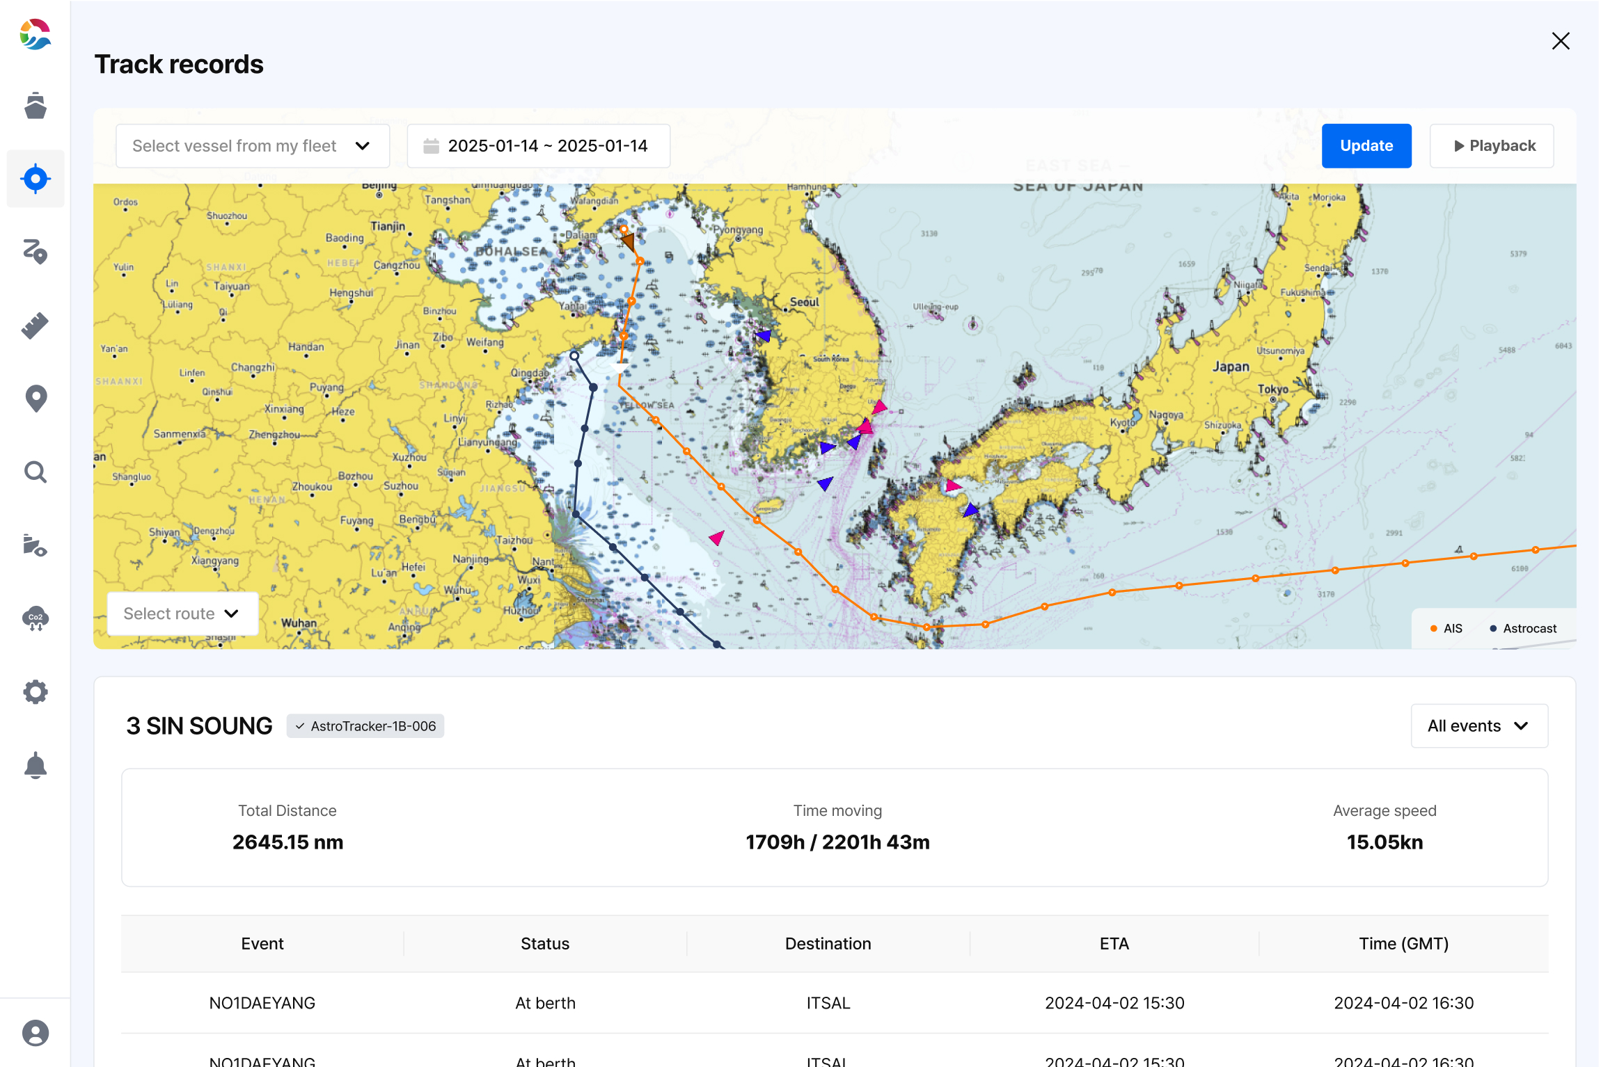Image resolution: width=1601 pixels, height=1067 pixels.
Task: Open the user profile avatar icon
Action: coord(35,1033)
